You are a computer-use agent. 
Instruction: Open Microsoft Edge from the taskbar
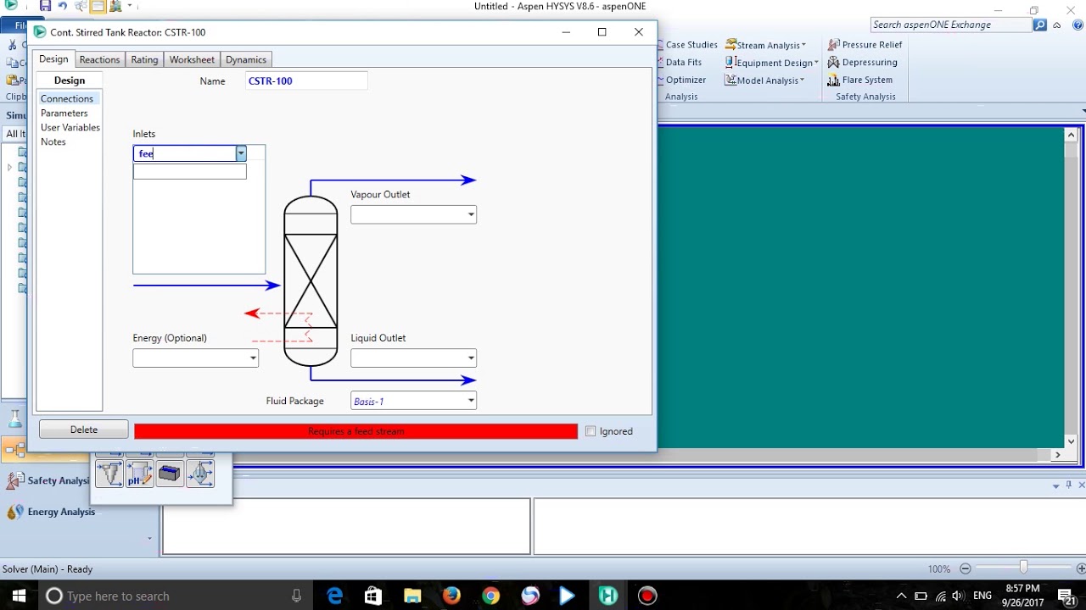[x=335, y=596]
